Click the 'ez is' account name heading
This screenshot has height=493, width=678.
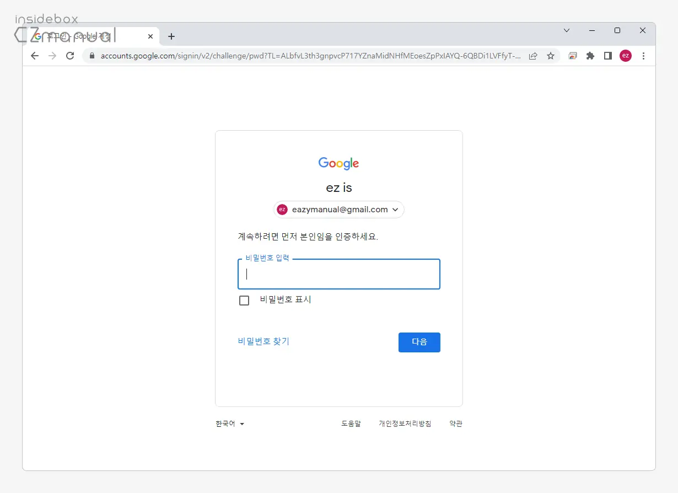339,187
